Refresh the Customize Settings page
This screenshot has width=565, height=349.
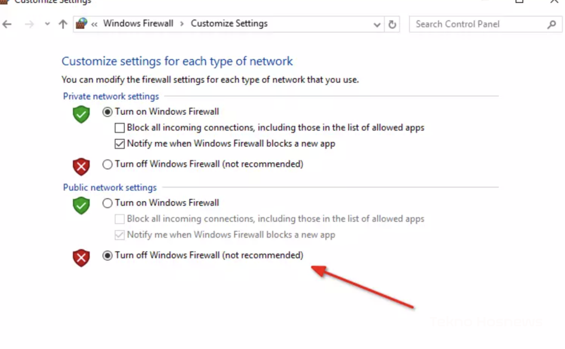pyautogui.click(x=392, y=24)
